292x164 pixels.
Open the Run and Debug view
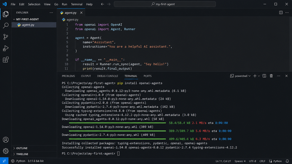point(6,48)
